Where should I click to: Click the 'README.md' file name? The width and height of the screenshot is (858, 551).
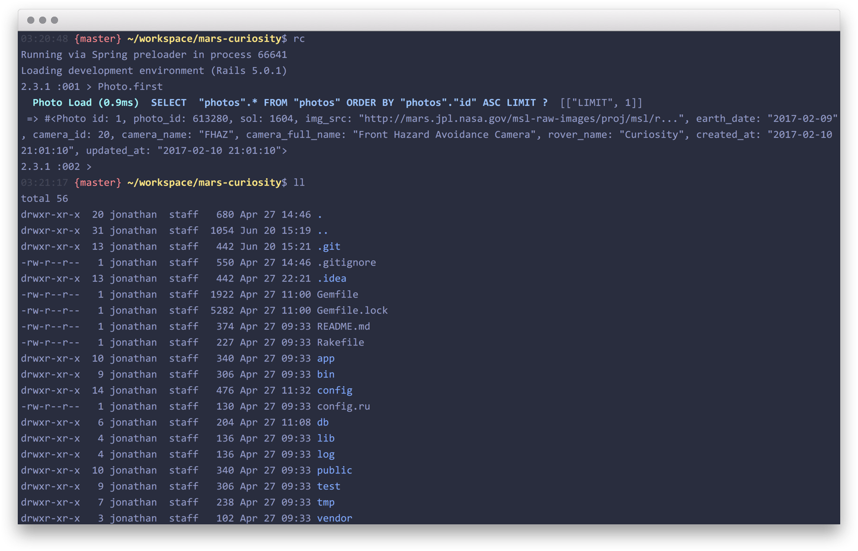[x=344, y=326]
